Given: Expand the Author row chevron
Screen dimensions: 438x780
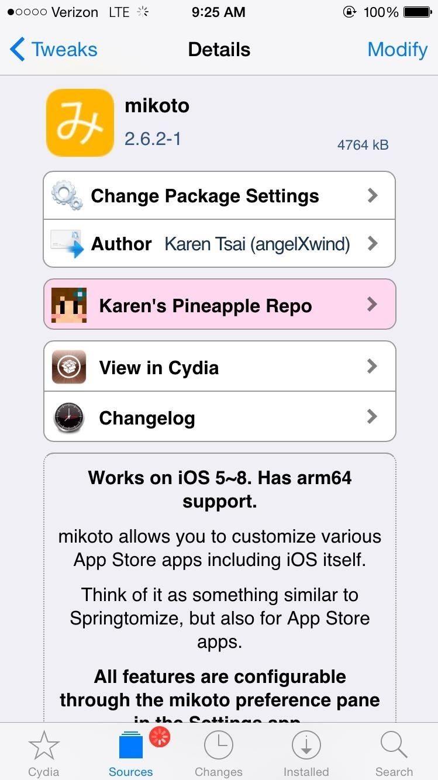Looking at the screenshot, I should pyautogui.click(x=373, y=243).
